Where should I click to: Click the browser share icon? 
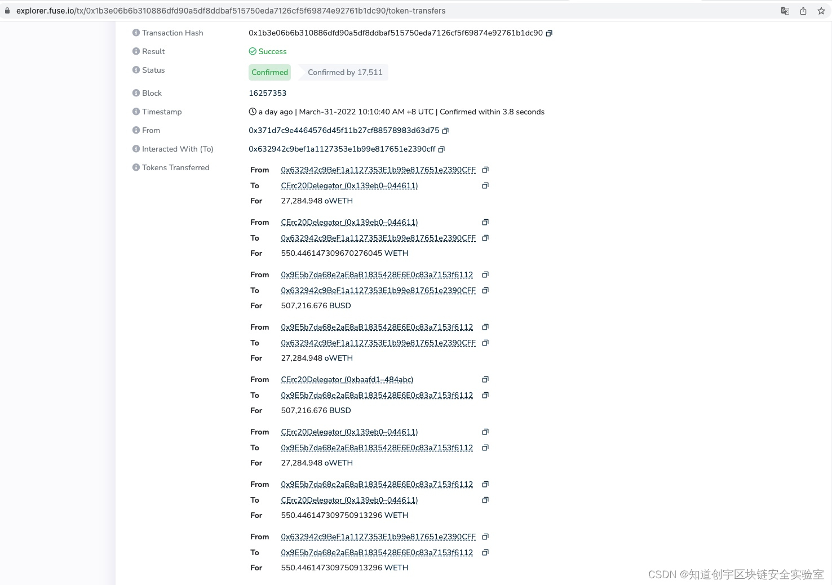803,11
